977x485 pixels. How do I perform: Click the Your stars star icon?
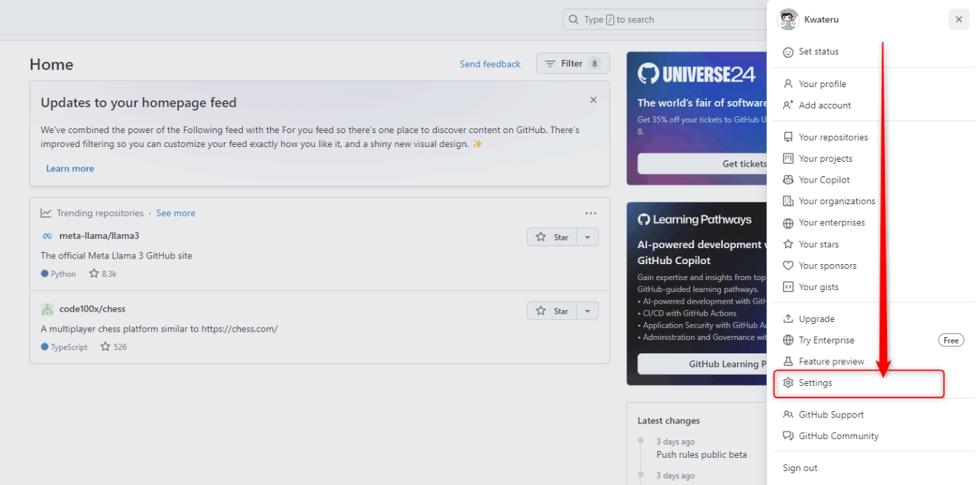click(788, 244)
